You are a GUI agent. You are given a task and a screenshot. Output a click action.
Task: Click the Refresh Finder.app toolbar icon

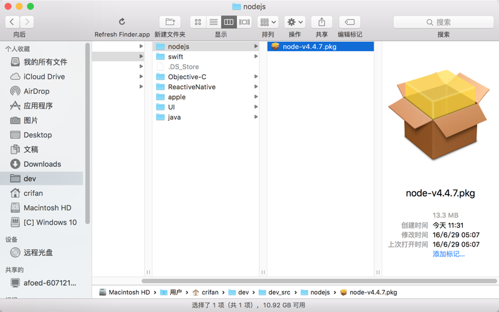click(122, 22)
